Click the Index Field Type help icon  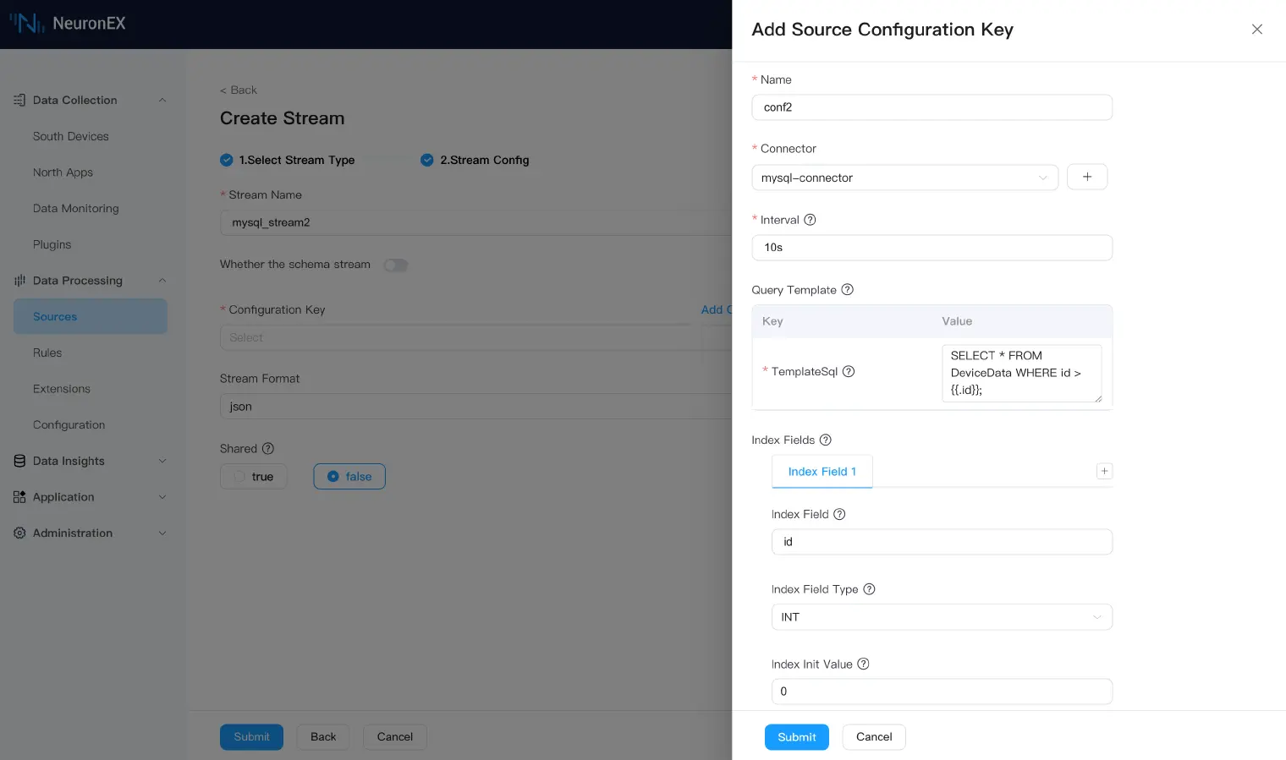pos(869,589)
